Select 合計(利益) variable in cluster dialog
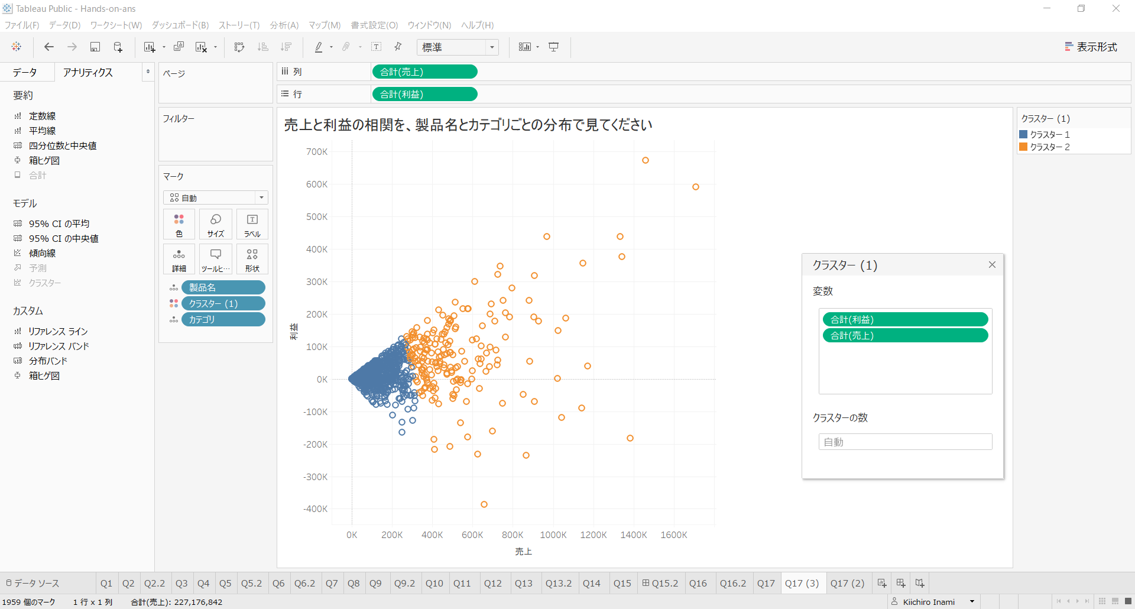 pyautogui.click(x=905, y=319)
